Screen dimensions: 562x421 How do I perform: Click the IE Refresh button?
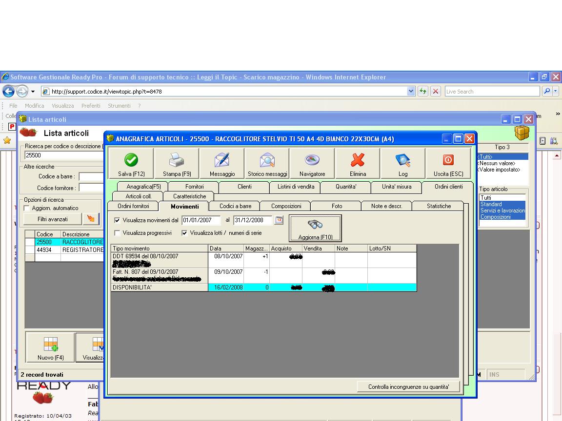pyautogui.click(x=423, y=91)
